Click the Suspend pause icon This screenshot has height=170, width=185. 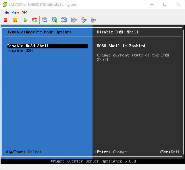(15, 20)
